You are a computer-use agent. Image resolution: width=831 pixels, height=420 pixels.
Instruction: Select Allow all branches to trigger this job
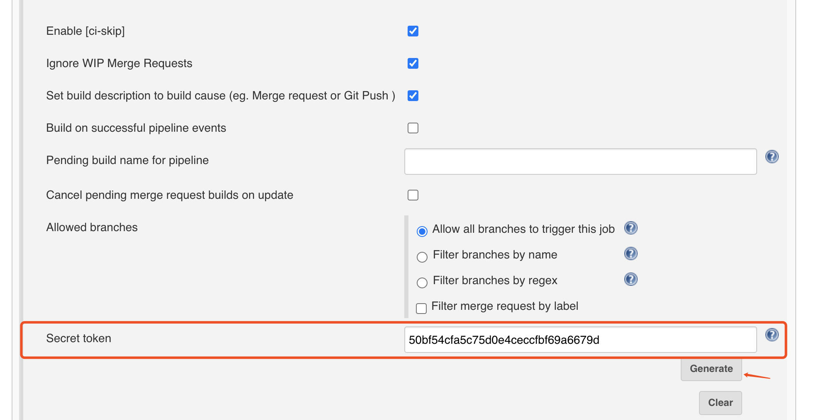(x=422, y=231)
